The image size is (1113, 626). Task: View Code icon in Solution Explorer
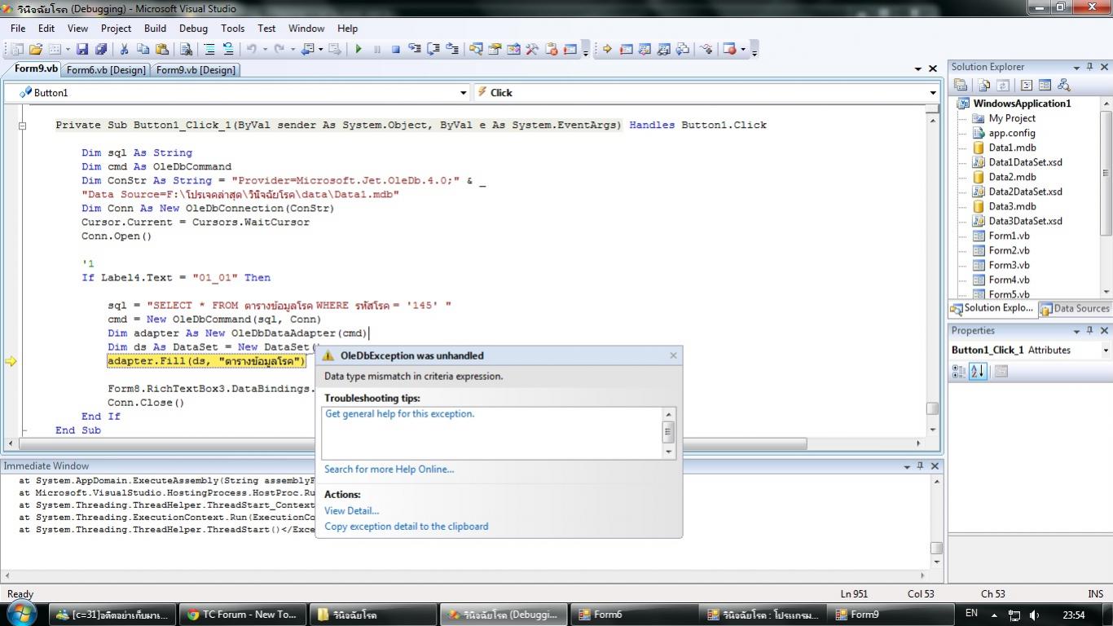(1026, 85)
